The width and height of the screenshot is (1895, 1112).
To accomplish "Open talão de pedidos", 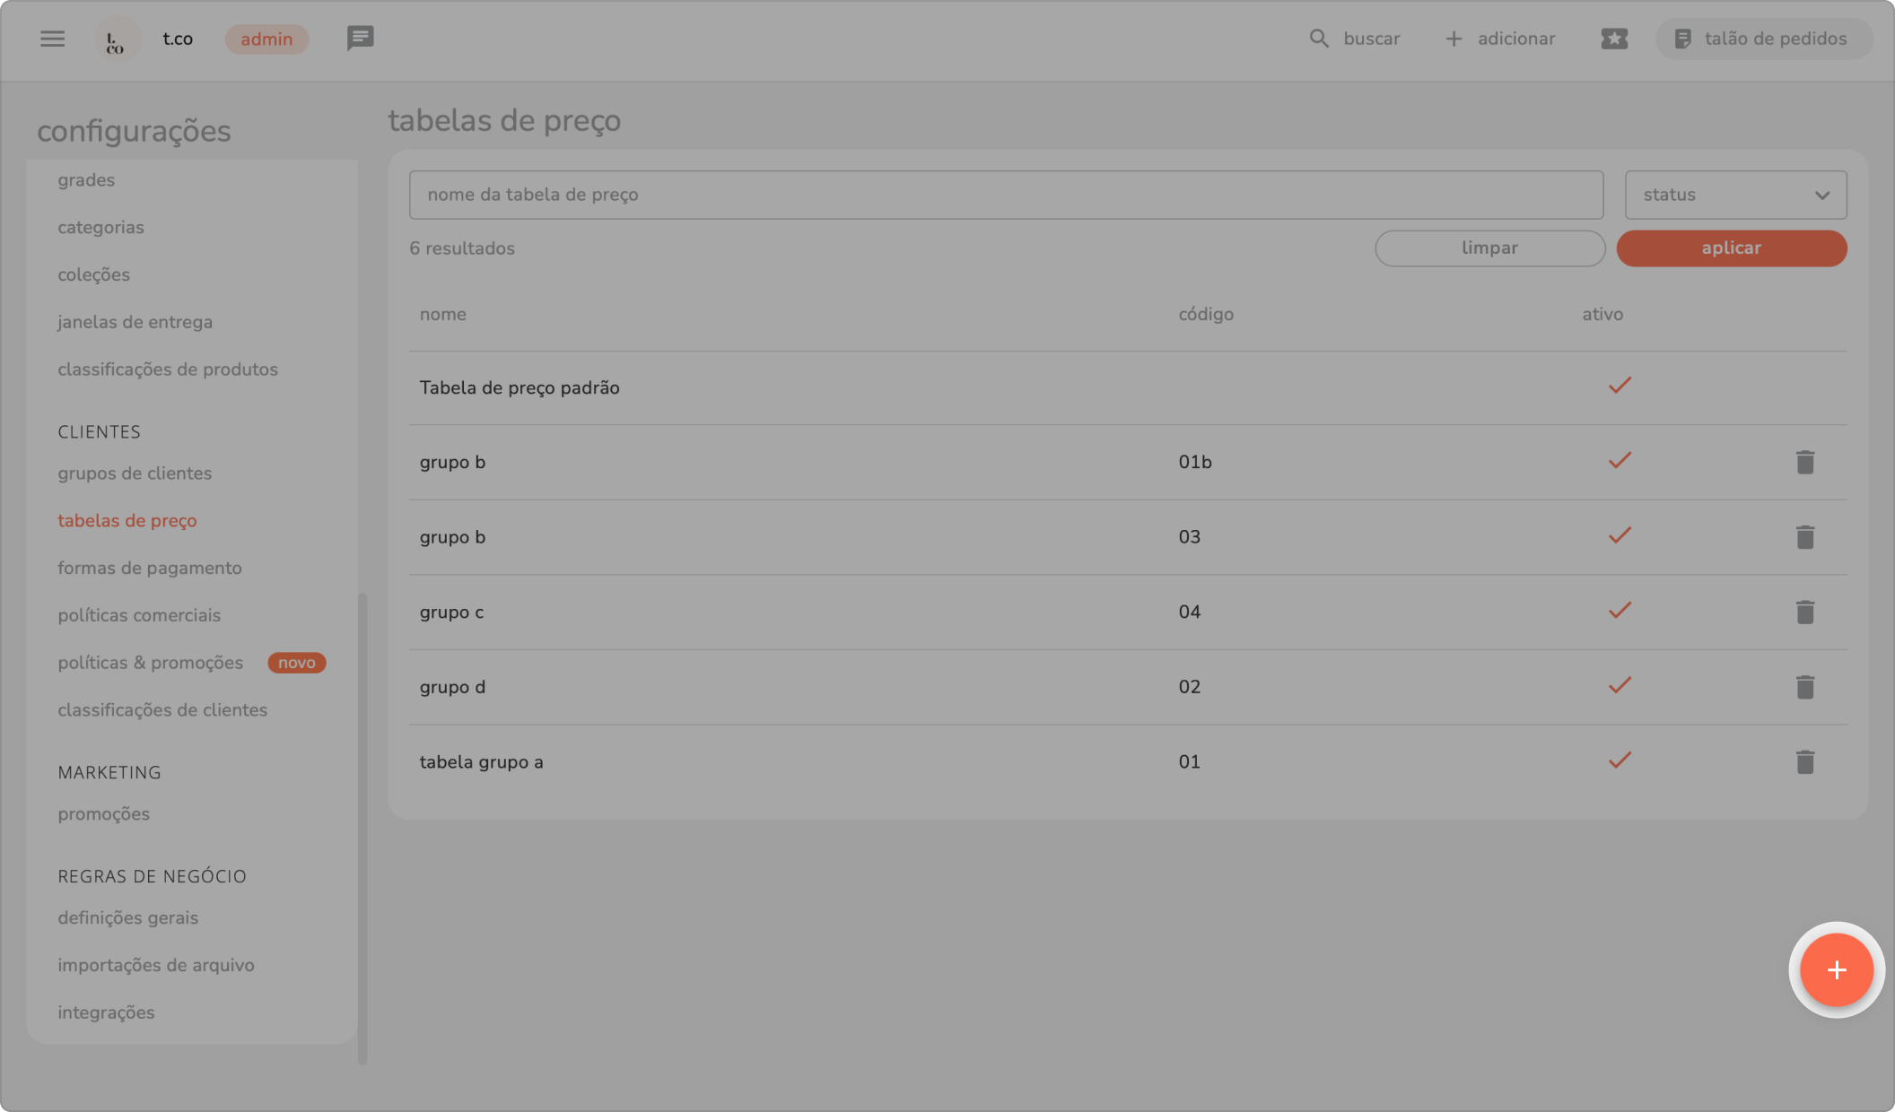I will click(x=1763, y=39).
